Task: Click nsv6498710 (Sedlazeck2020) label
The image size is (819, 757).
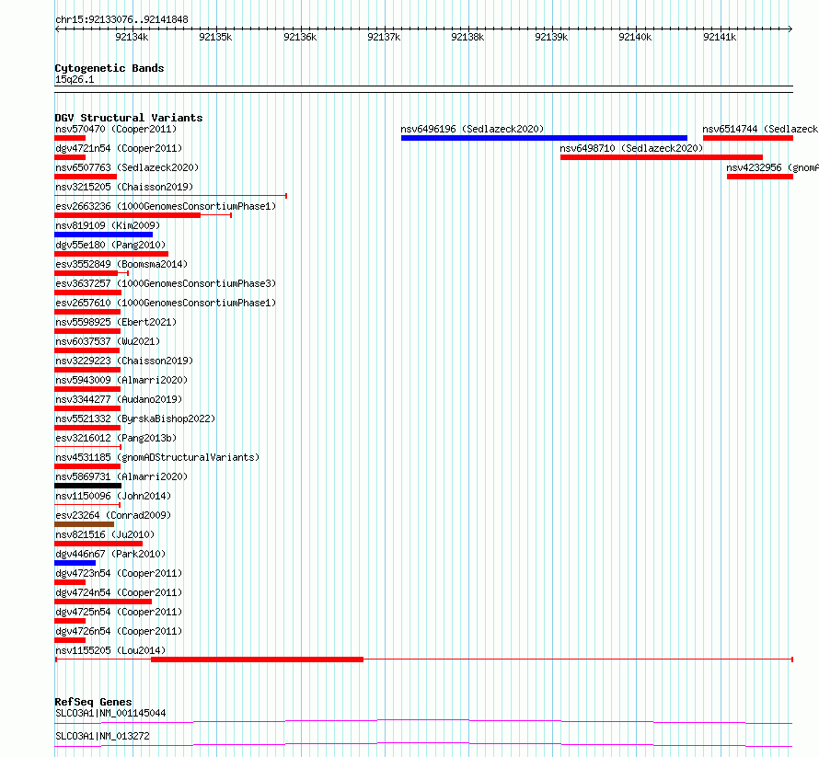Action: pyautogui.click(x=631, y=148)
